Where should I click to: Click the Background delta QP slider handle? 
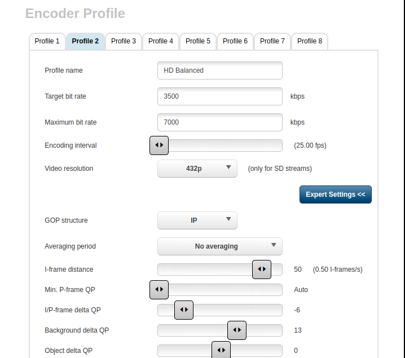(237, 330)
